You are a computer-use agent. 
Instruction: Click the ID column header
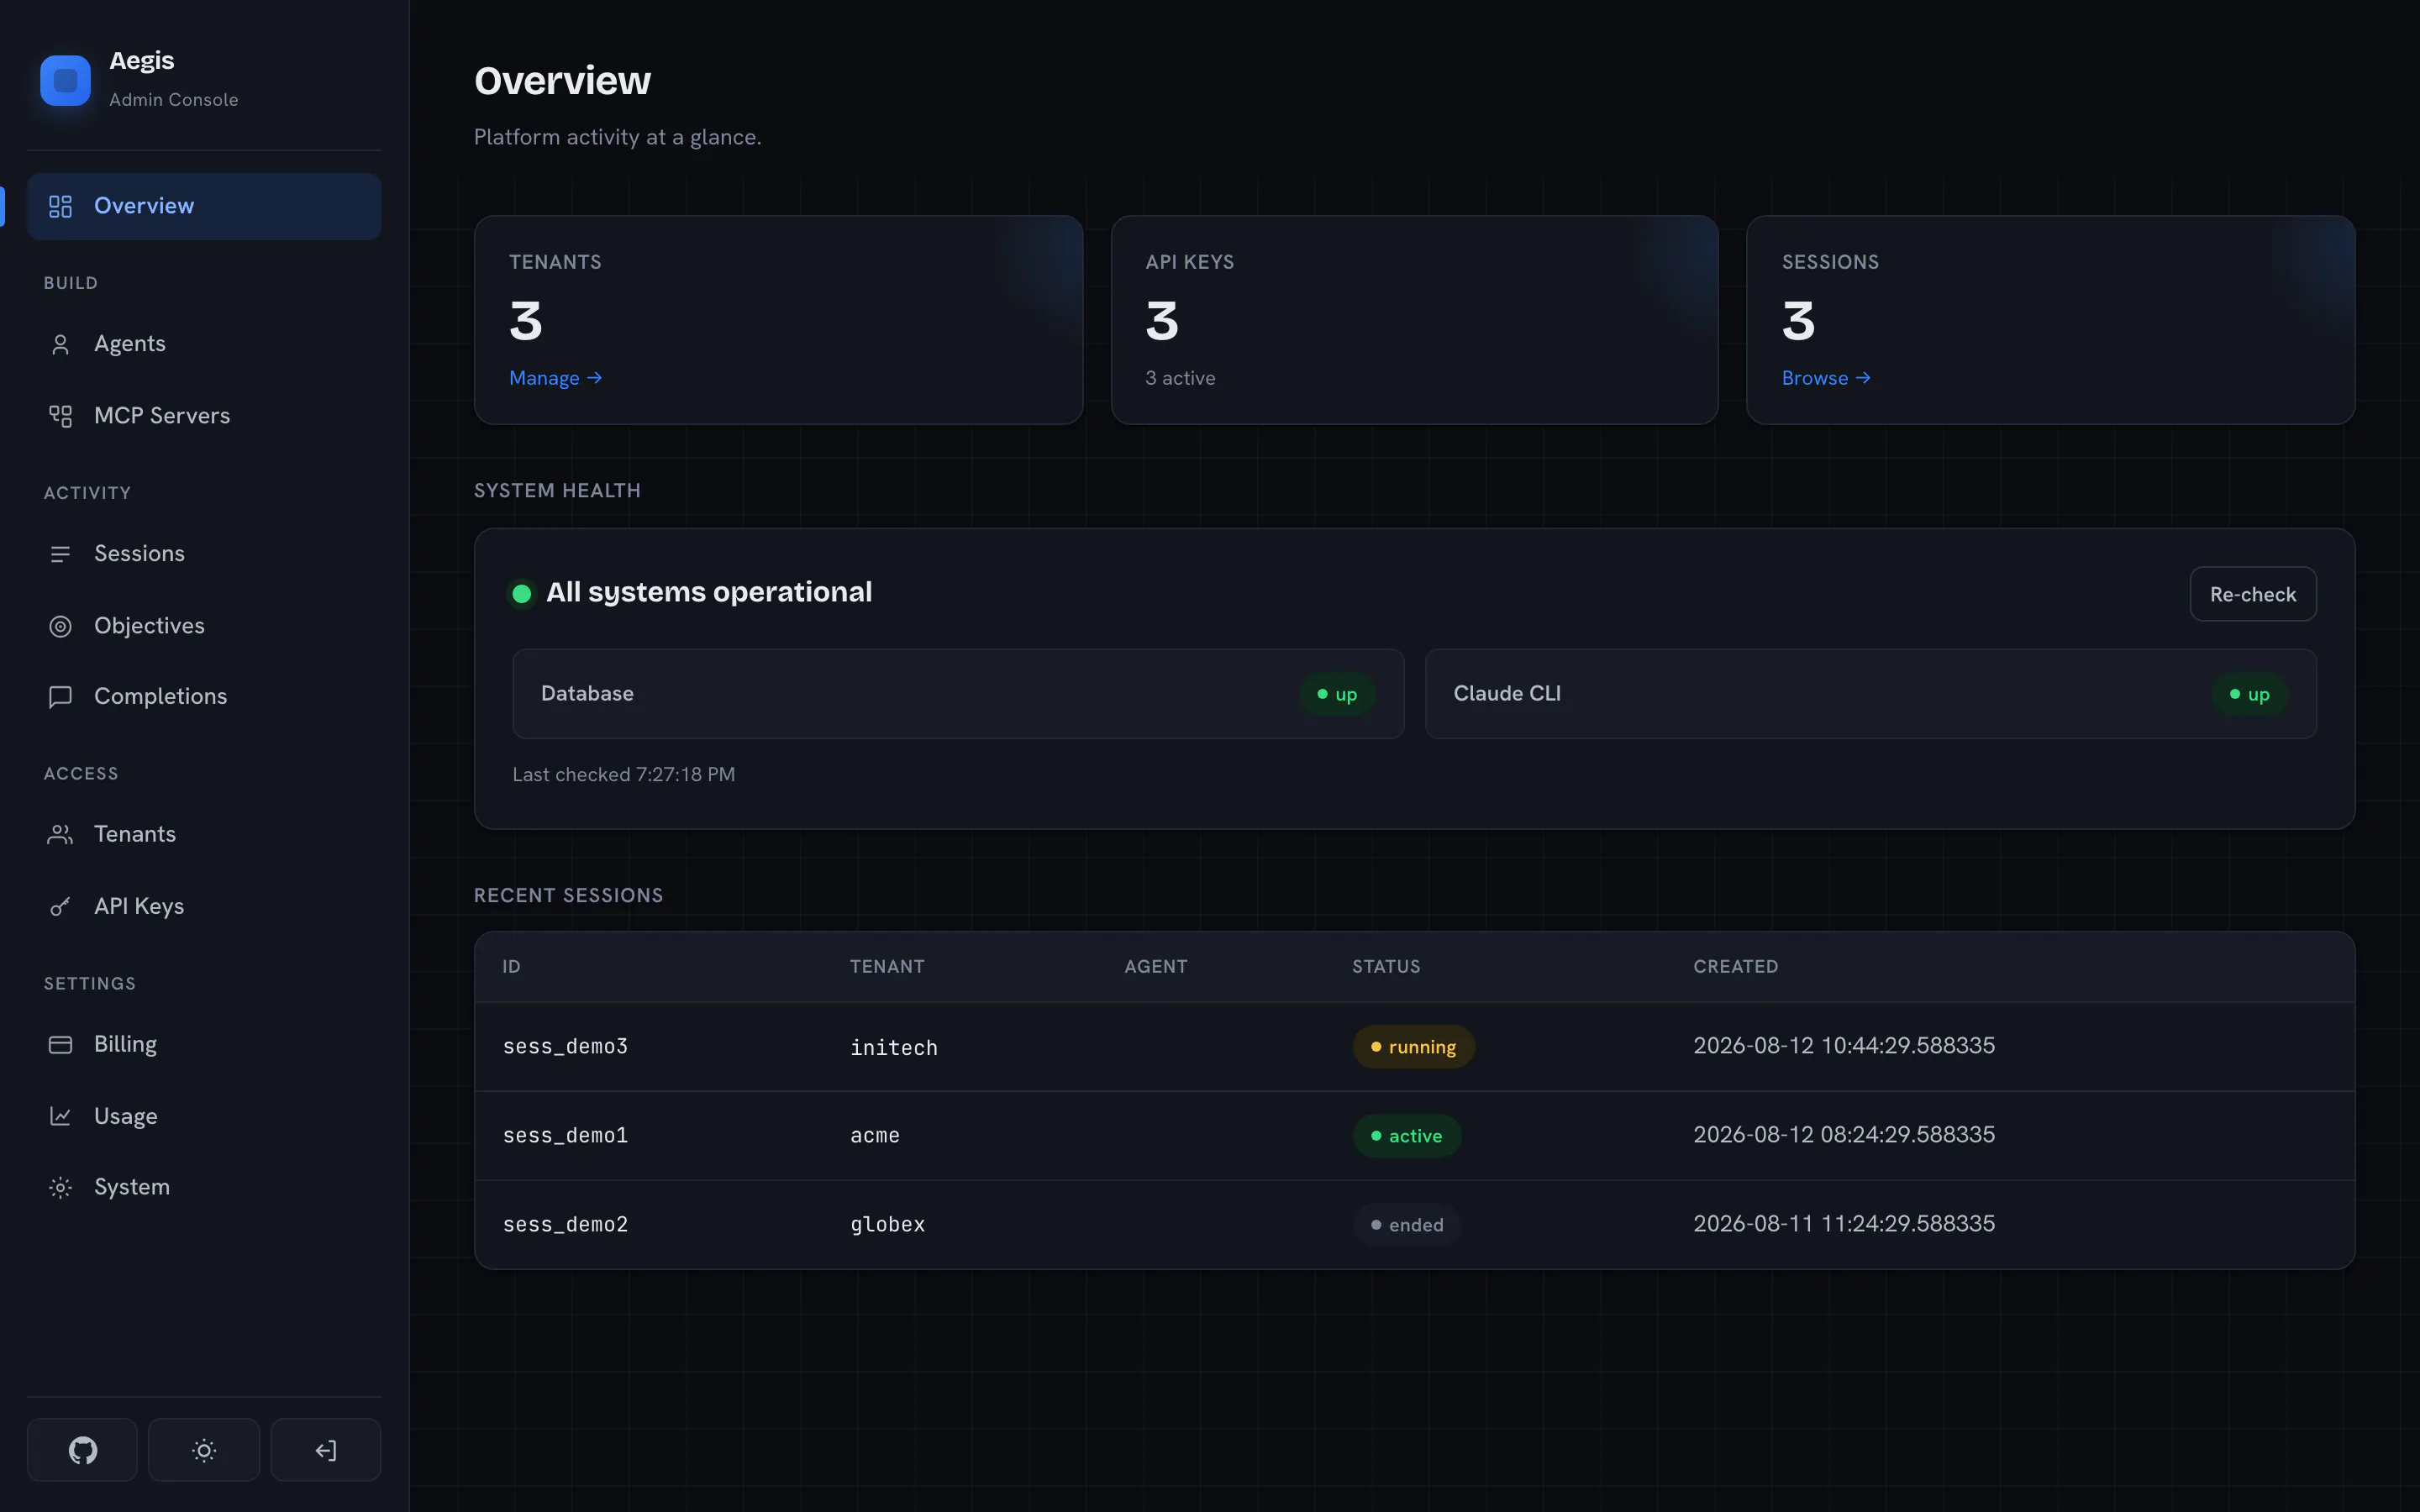coord(511,967)
